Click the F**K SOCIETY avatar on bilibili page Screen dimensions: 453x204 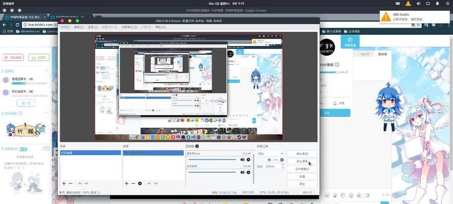pyautogui.click(x=327, y=47)
